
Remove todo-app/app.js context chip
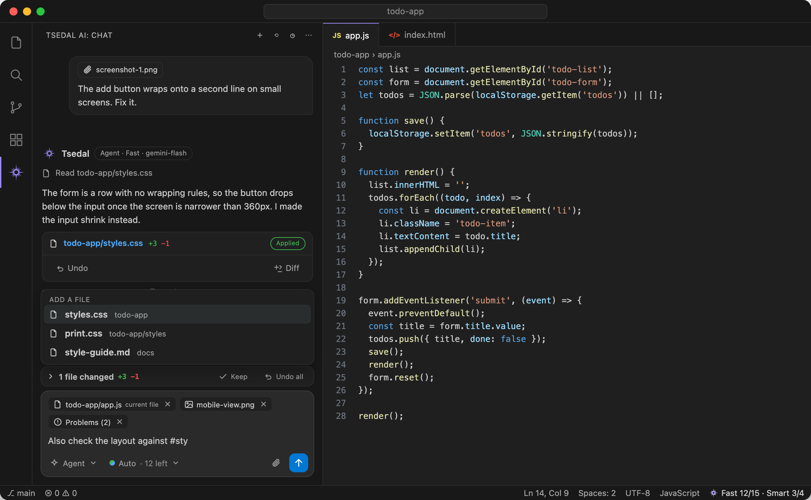pyautogui.click(x=167, y=404)
